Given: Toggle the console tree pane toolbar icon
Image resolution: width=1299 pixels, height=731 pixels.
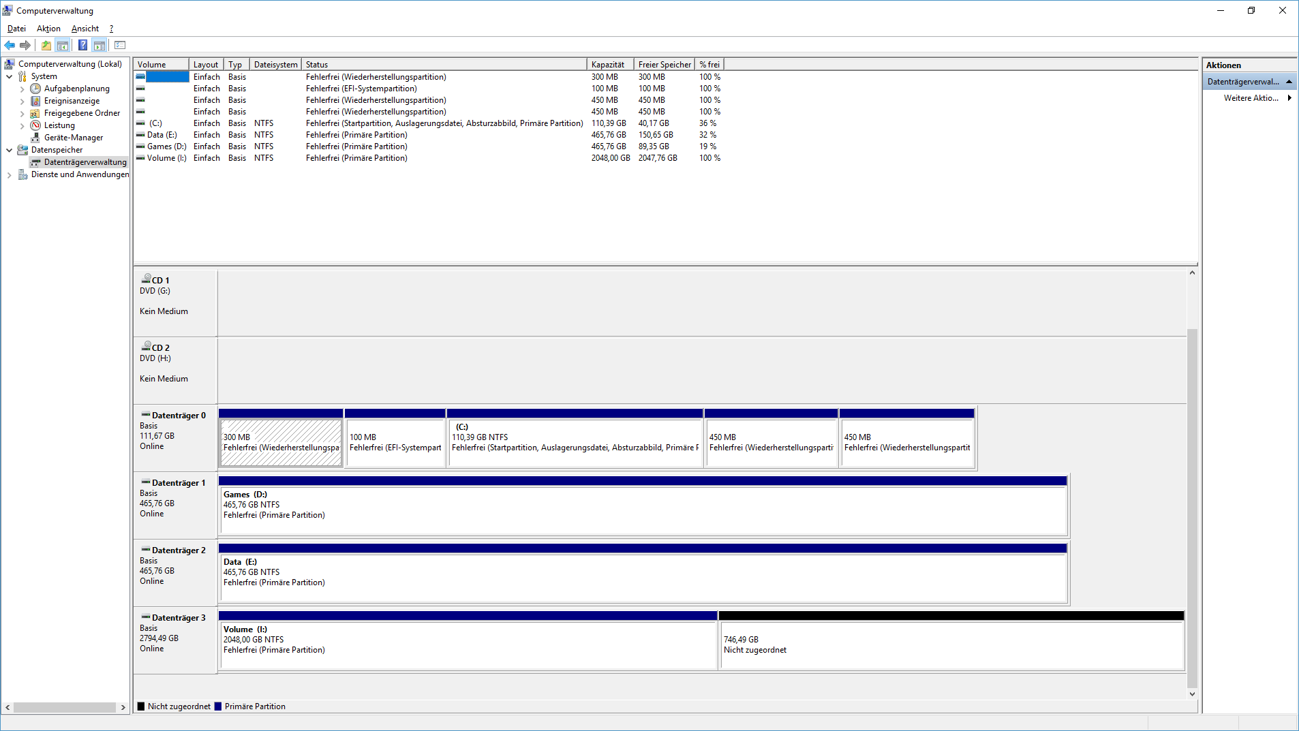Looking at the screenshot, I should [63, 45].
